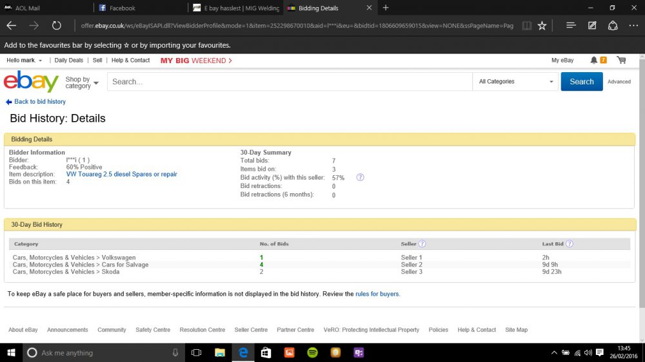Switch to the E bay hasslest MIG Welding tab
The height and width of the screenshot is (362, 645).
(x=235, y=8)
